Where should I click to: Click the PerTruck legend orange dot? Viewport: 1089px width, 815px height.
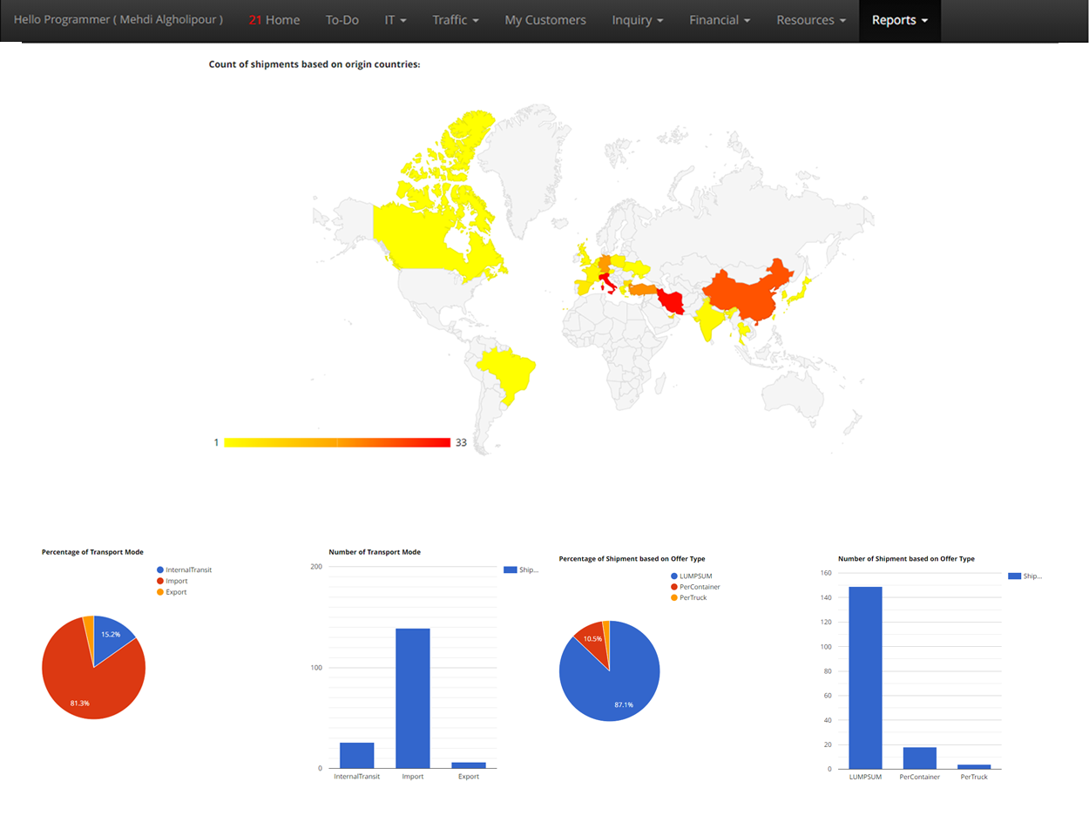click(x=674, y=597)
